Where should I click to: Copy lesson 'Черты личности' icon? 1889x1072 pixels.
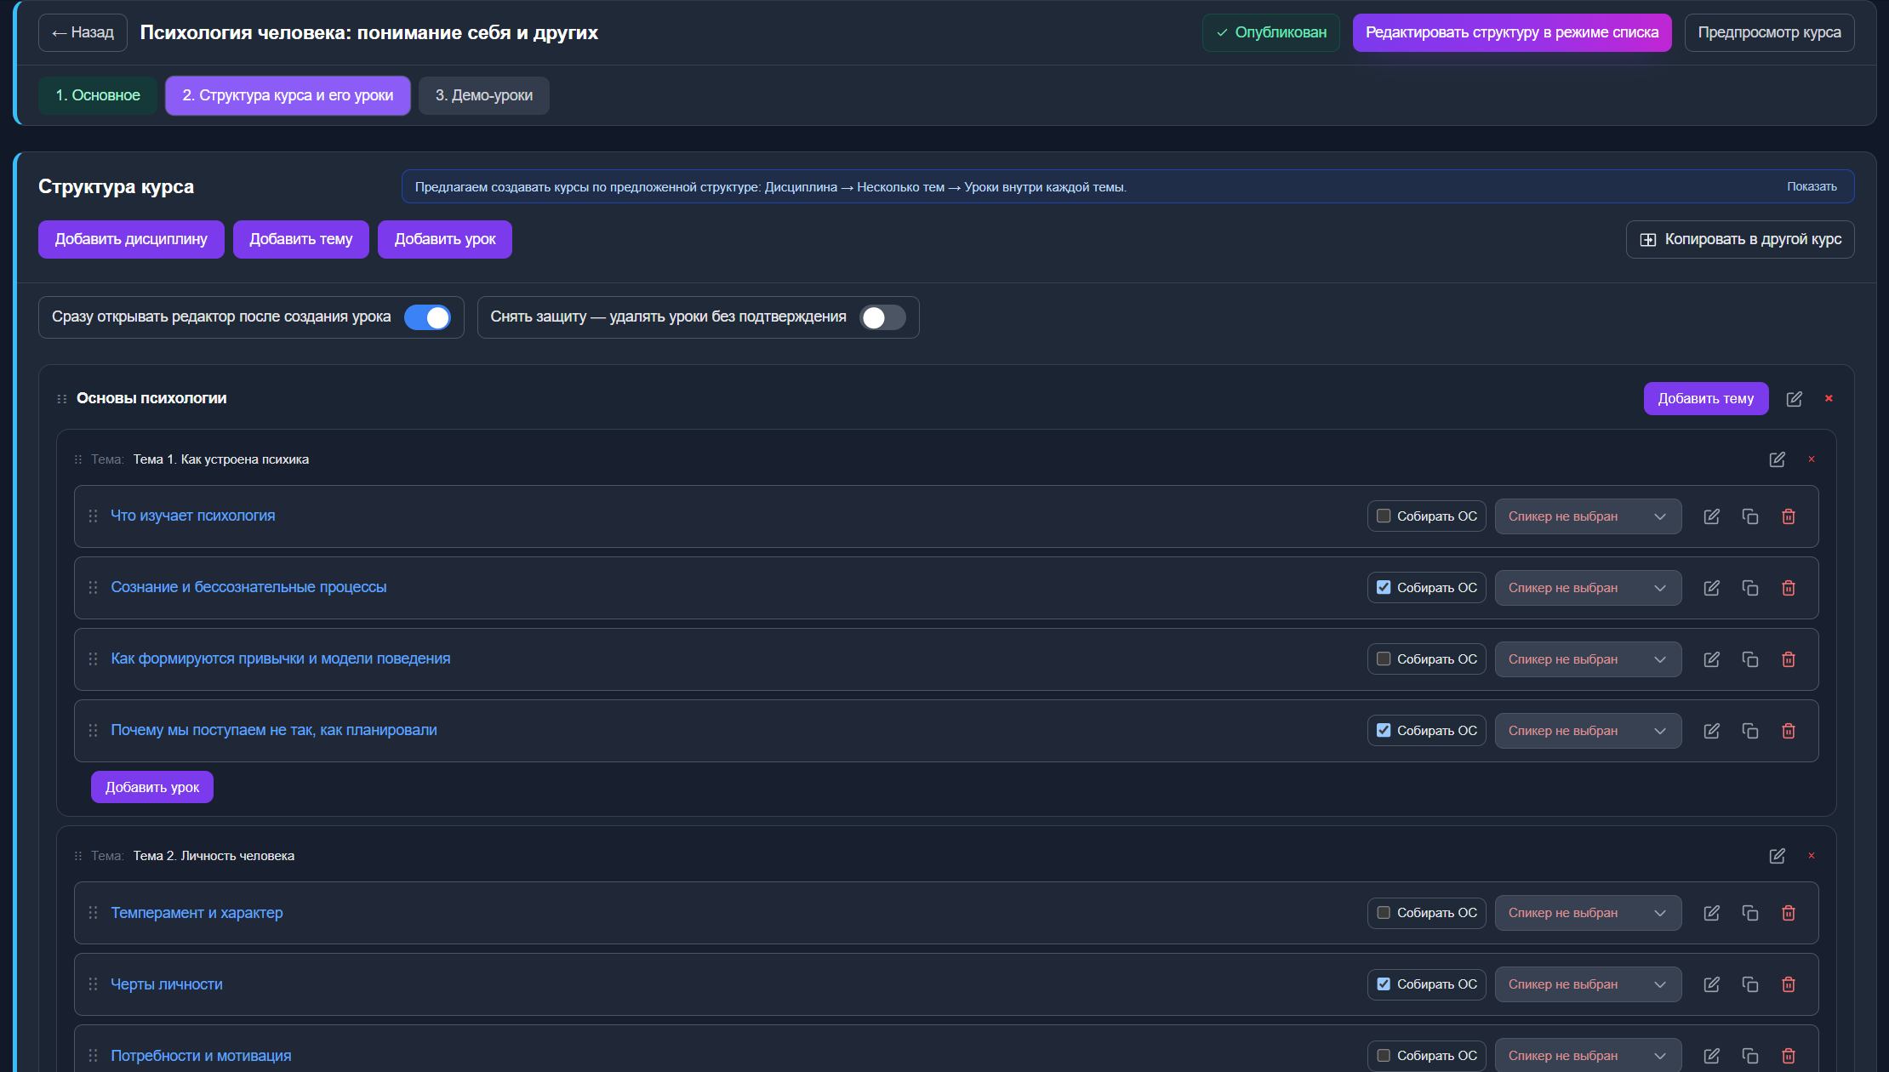tap(1750, 984)
